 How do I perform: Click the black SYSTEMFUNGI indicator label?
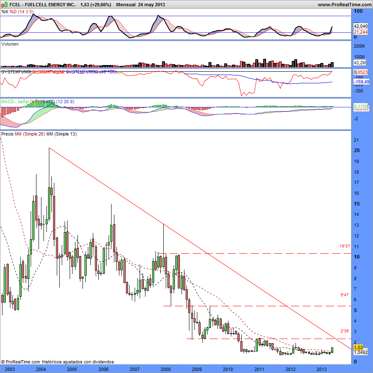[x=16, y=72]
